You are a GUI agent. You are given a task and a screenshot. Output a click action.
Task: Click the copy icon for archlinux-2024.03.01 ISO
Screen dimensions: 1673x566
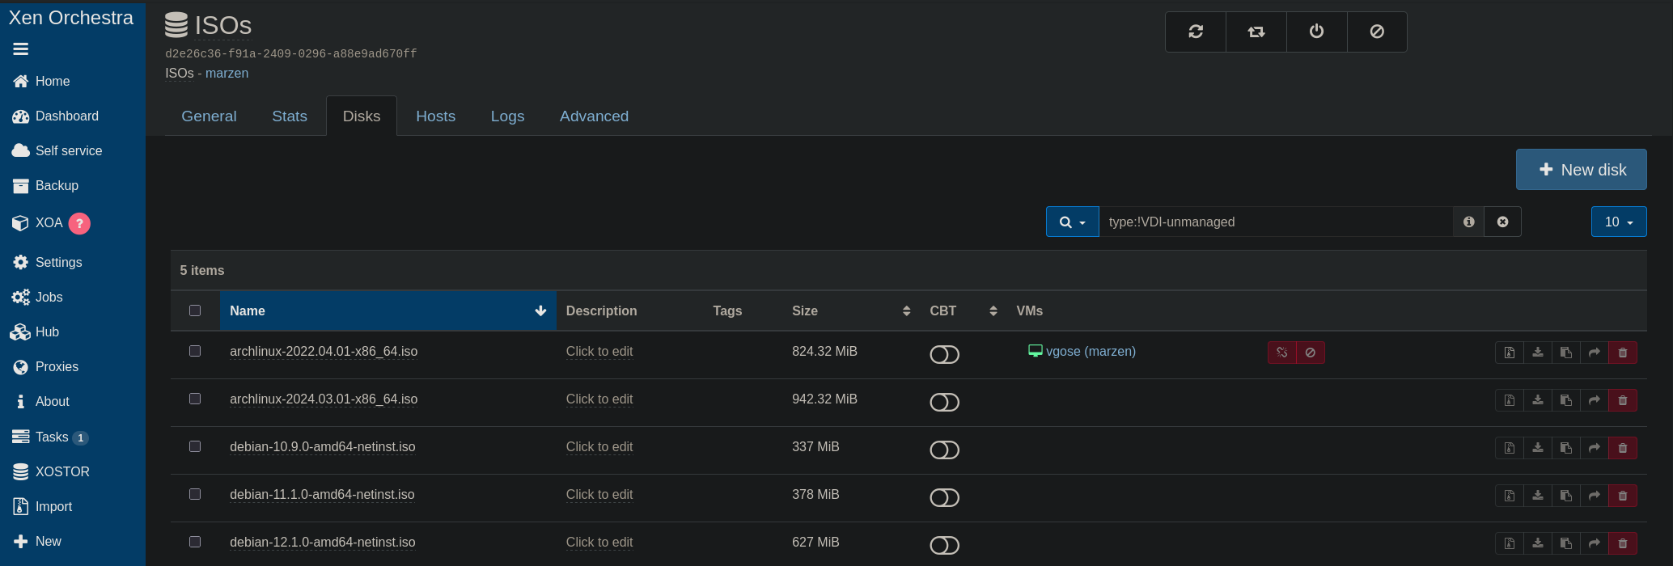(1565, 400)
